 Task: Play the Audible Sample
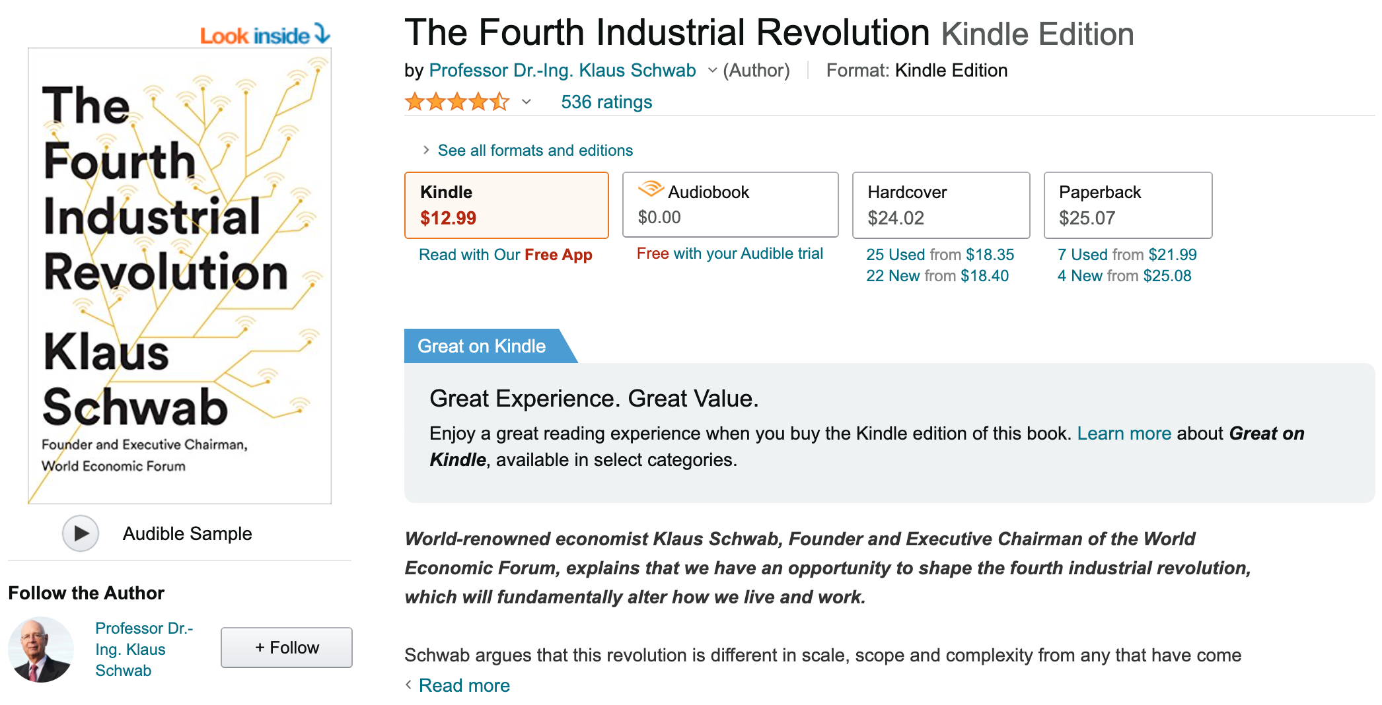click(x=81, y=533)
